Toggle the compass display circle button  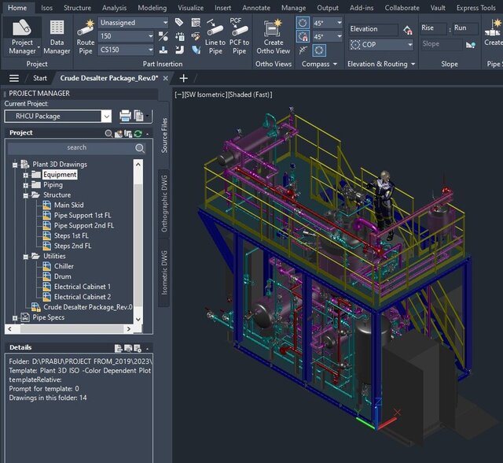[x=319, y=50]
